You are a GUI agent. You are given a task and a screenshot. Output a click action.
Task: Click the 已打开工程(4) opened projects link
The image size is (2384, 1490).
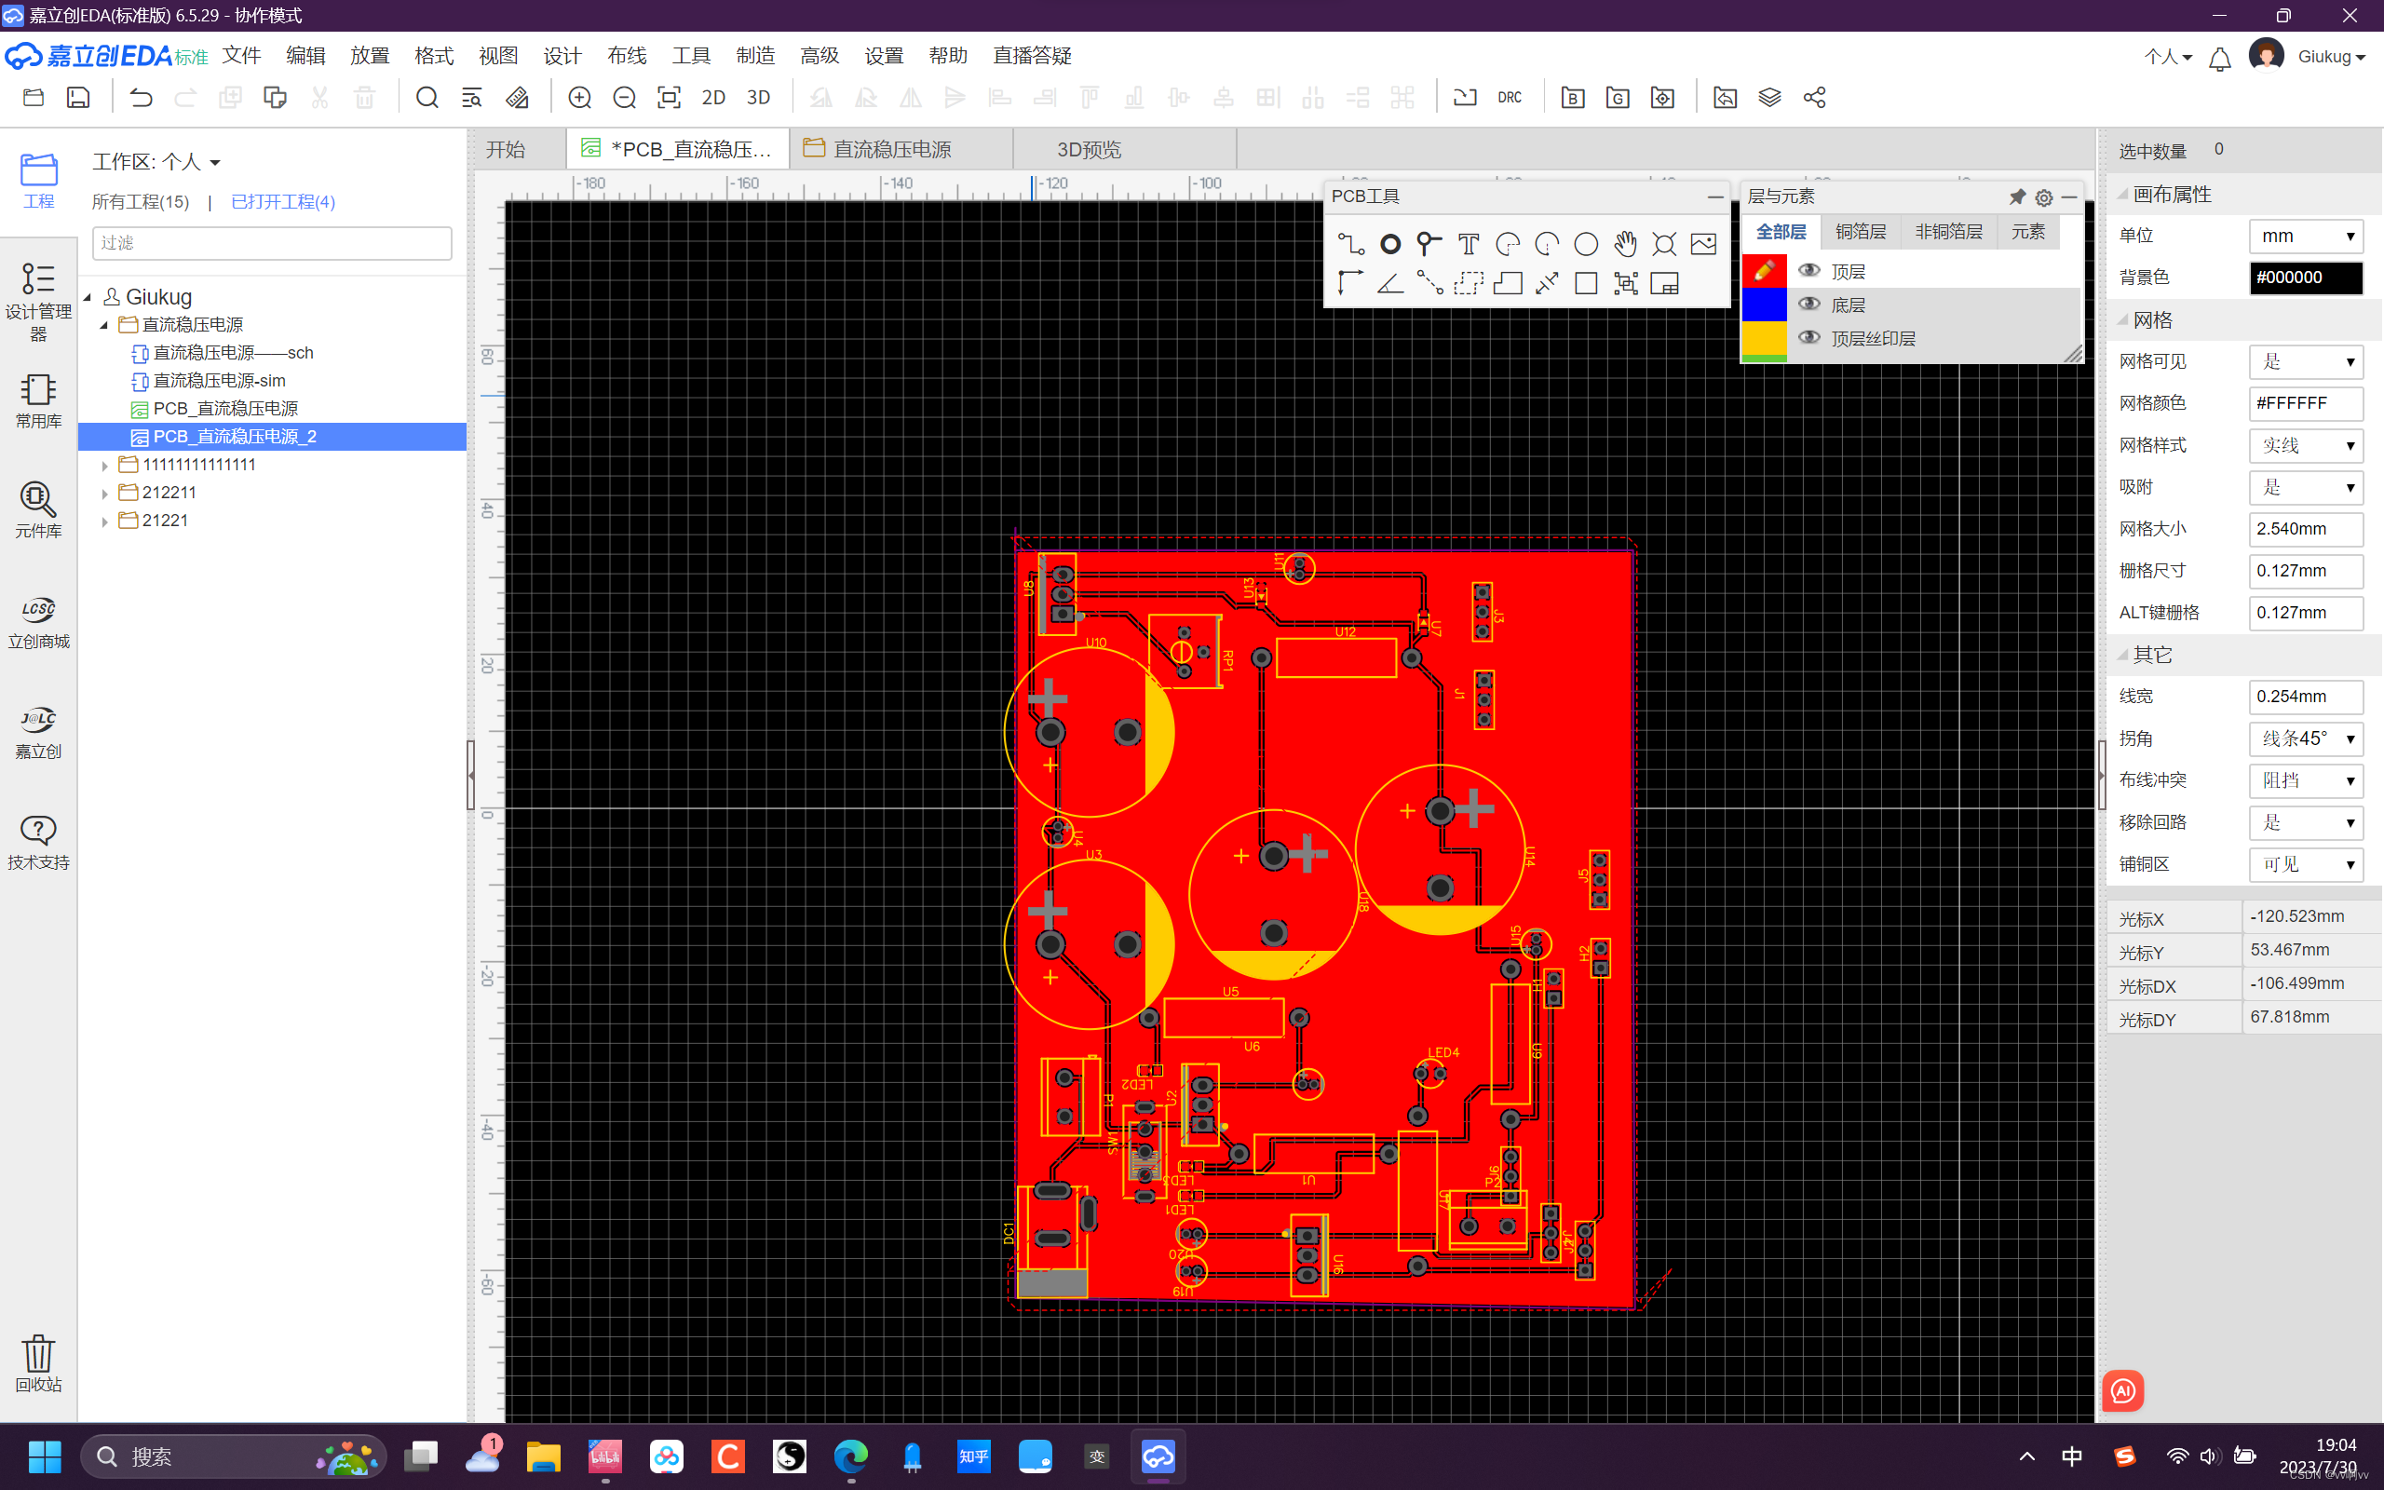click(x=283, y=202)
